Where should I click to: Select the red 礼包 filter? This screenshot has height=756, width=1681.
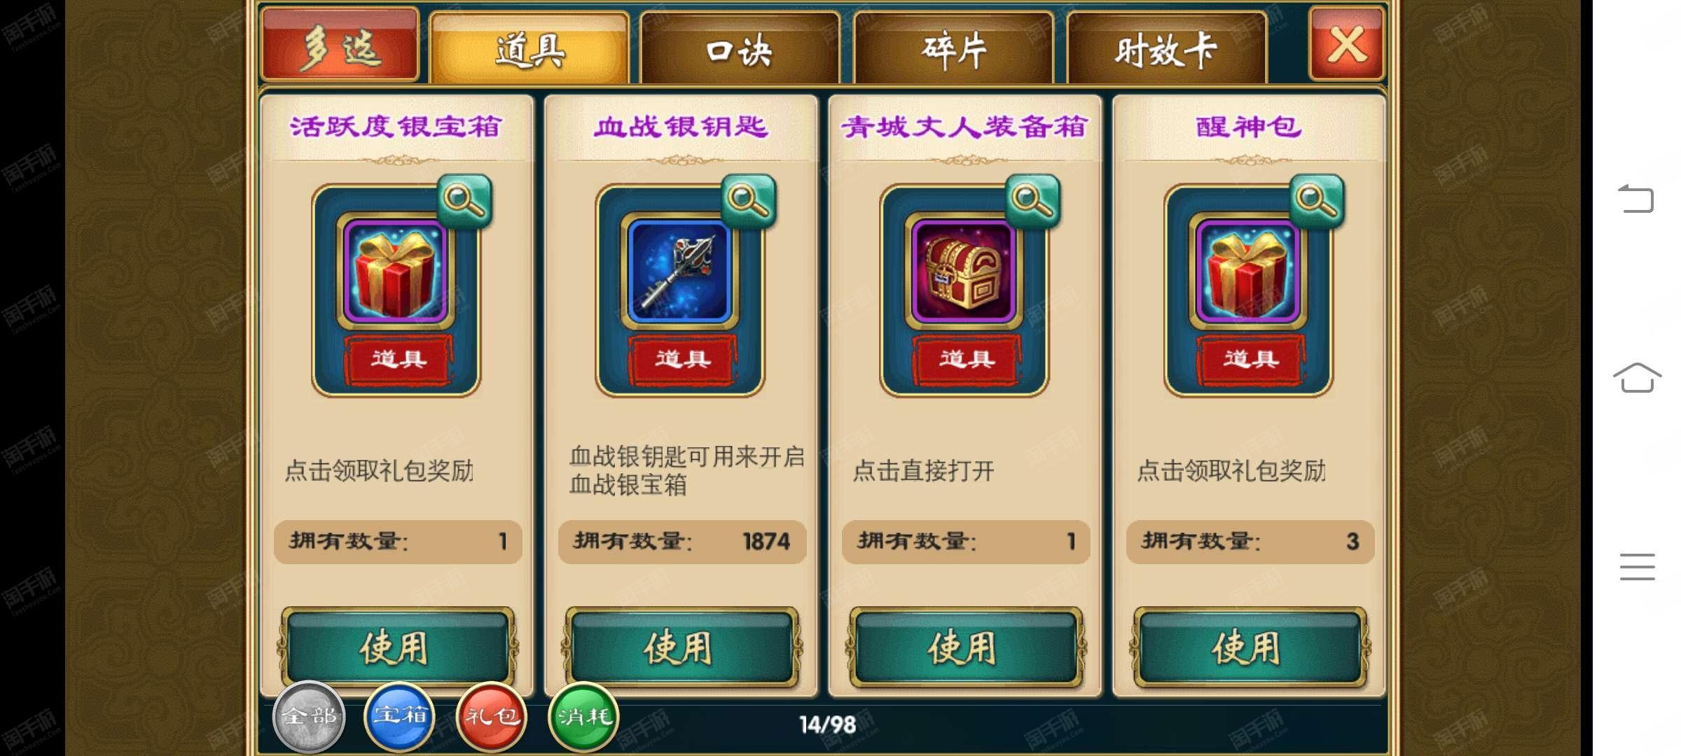492,716
